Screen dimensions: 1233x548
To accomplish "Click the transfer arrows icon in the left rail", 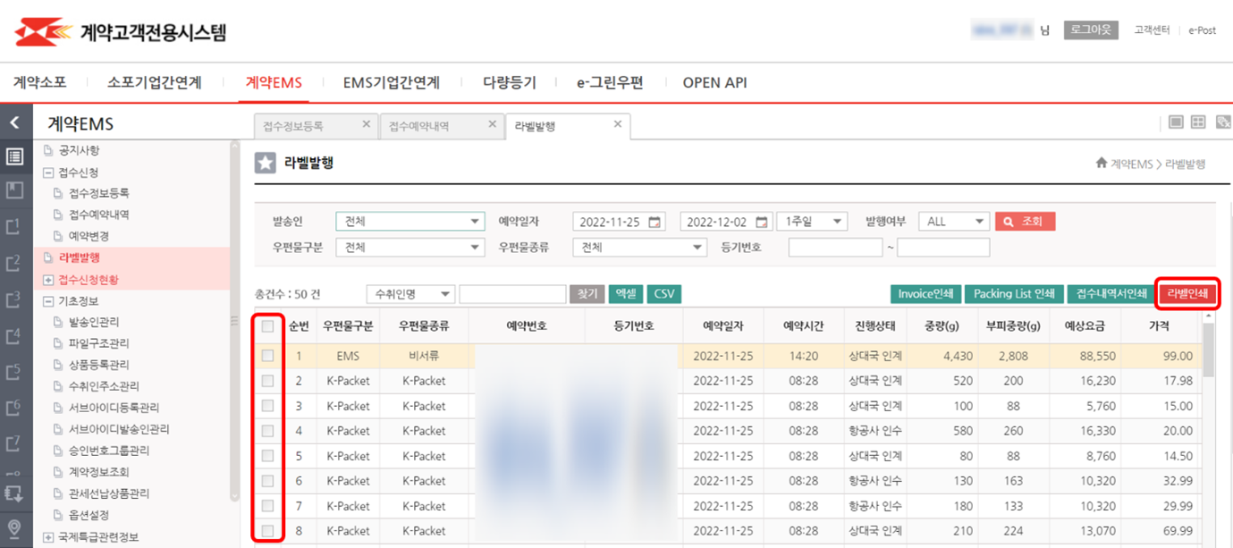I will [14, 493].
